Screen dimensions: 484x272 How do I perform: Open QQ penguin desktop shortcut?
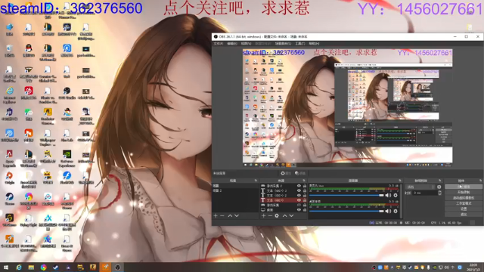(x=29, y=51)
